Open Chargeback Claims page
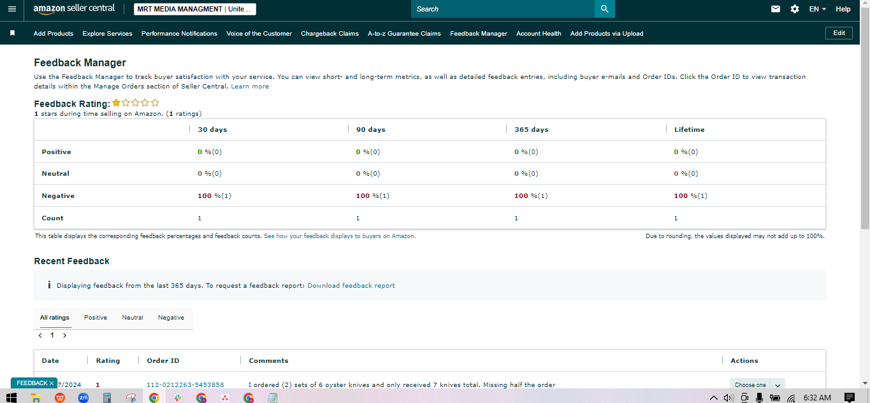 (x=330, y=34)
